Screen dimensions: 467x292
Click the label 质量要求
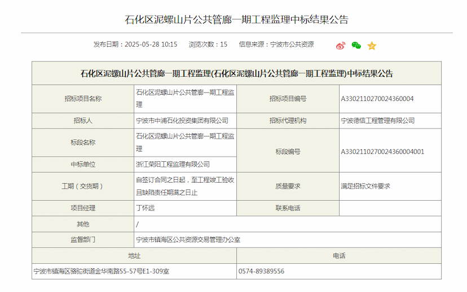coord(288,187)
